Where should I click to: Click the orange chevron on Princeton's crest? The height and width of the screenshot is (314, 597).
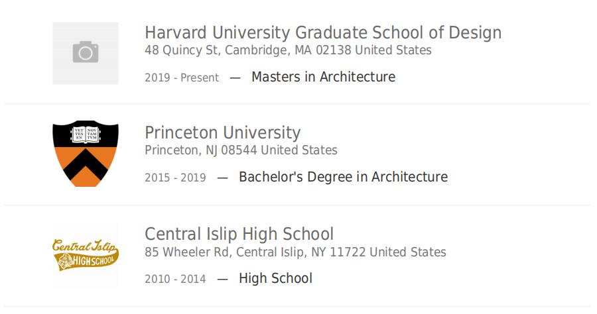[x=86, y=164]
